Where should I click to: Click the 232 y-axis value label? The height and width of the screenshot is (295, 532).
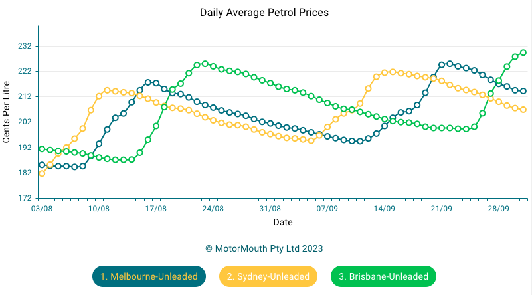[24, 46]
